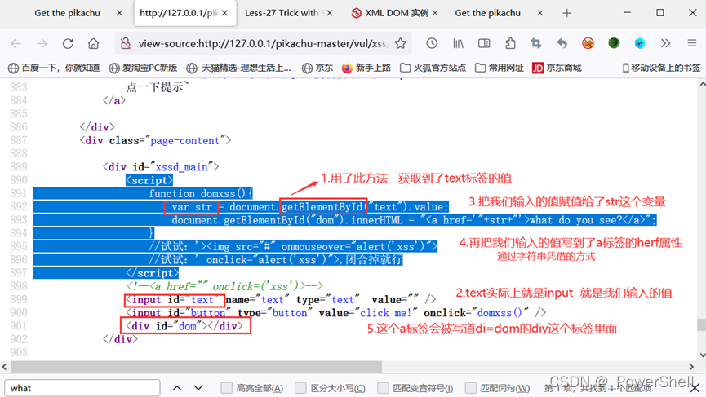Close the XML DOM 实例 tab
This screenshot has height=397, width=706.
tap(435, 13)
